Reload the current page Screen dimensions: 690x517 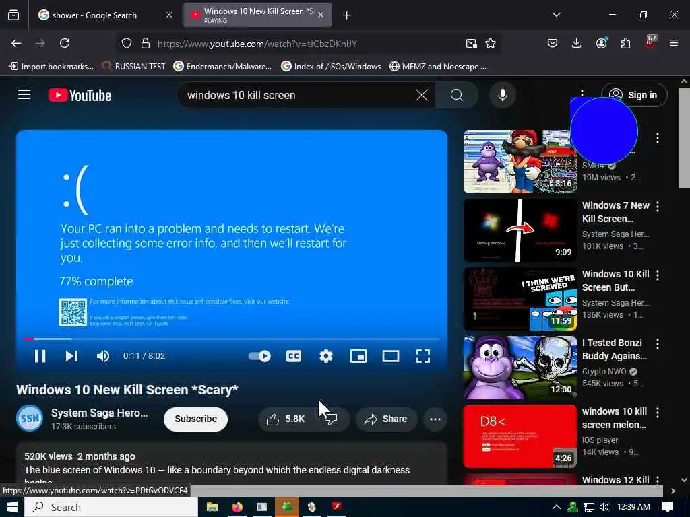click(x=65, y=43)
